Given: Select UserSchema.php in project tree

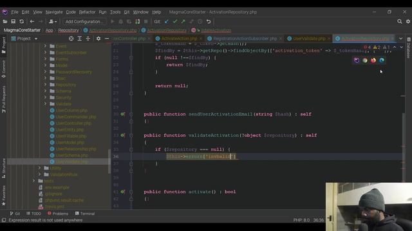Looking at the screenshot, I should coord(71,155).
